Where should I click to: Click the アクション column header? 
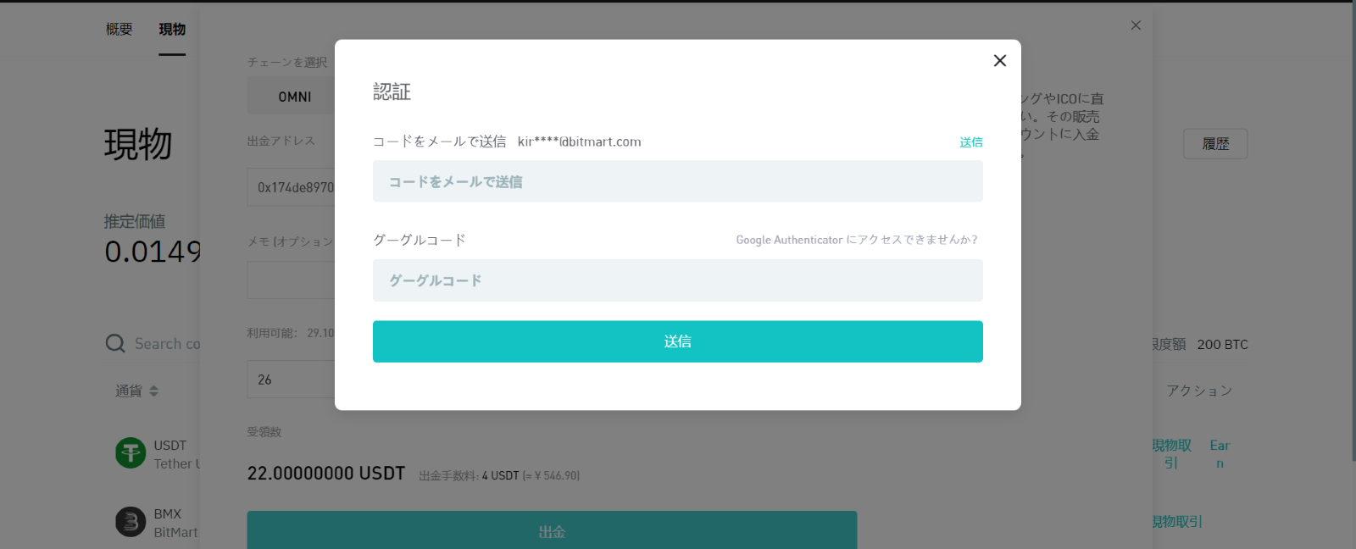1199,391
